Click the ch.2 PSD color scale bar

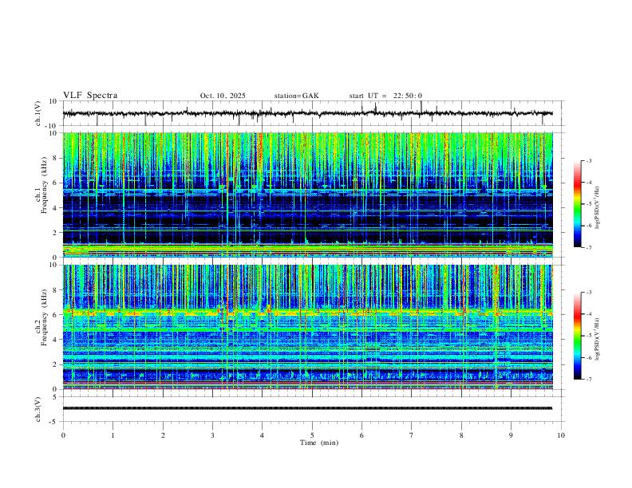tap(578, 336)
